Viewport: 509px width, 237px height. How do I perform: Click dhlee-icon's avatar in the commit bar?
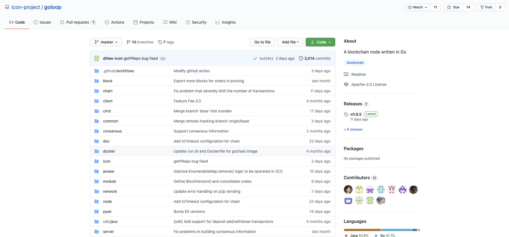[97, 58]
